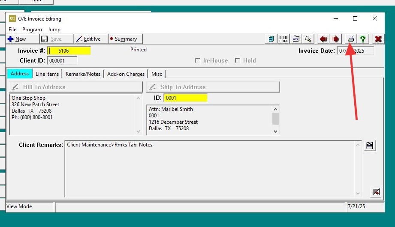
Task: Toggle the In-House checkbox
Action: pyautogui.click(x=198, y=60)
